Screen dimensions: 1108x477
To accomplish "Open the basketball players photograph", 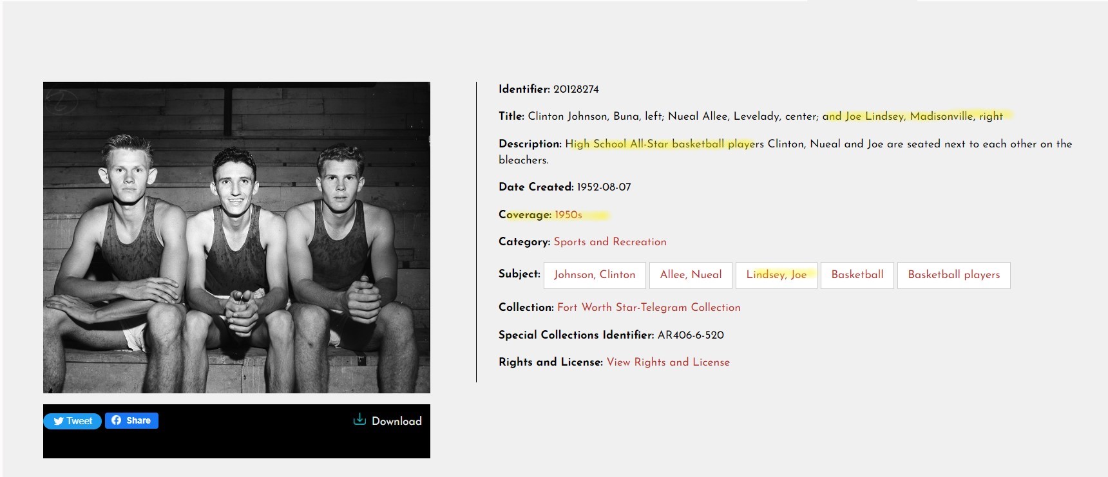I will coord(236,238).
